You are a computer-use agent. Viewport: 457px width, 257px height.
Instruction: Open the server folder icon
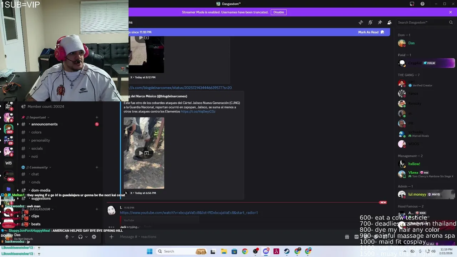coord(9,189)
